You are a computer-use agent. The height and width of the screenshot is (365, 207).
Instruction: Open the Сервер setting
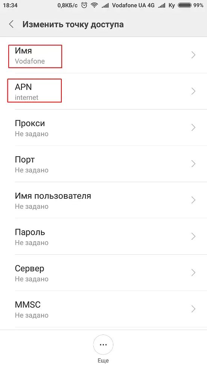[x=103, y=272]
